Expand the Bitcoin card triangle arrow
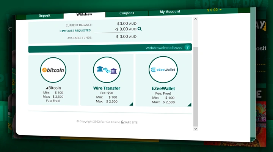This screenshot has height=152, width=273. coord(47,88)
